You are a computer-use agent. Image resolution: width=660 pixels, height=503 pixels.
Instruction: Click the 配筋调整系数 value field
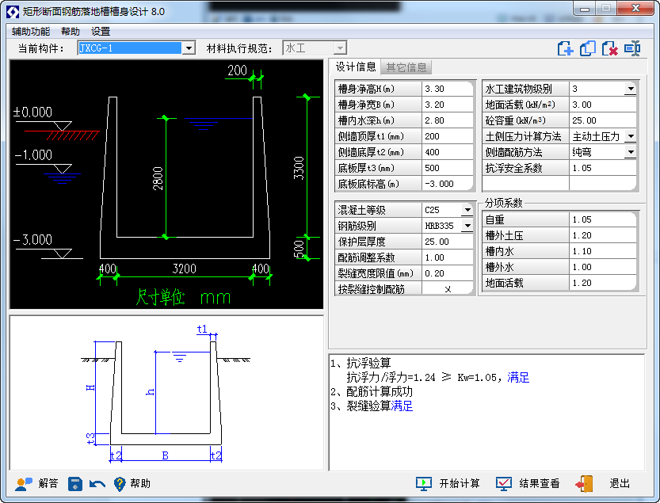pos(448,257)
